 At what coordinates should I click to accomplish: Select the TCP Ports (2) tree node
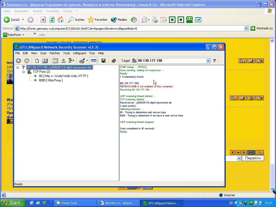(42, 72)
